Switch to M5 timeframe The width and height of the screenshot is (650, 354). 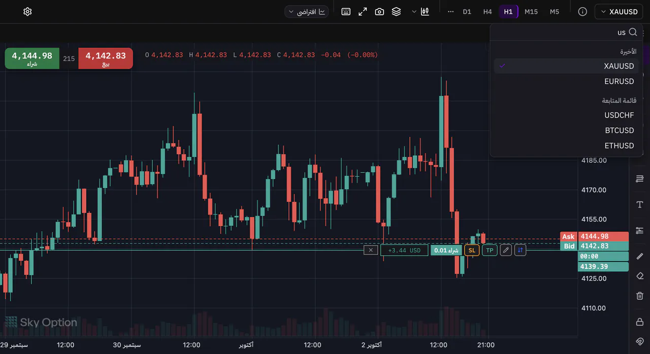[555, 12]
